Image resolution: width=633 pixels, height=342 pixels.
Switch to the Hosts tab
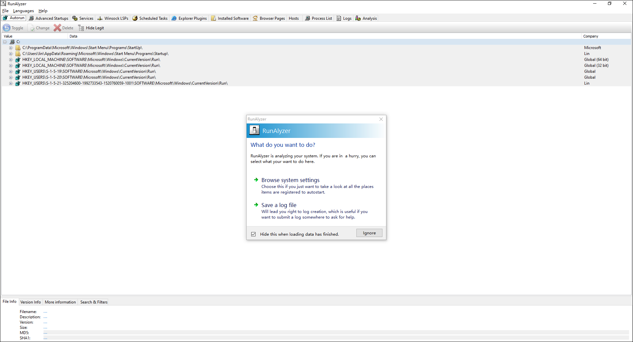pyautogui.click(x=294, y=18)
